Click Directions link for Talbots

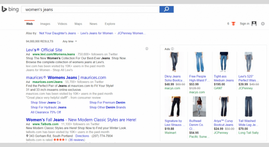82,136
